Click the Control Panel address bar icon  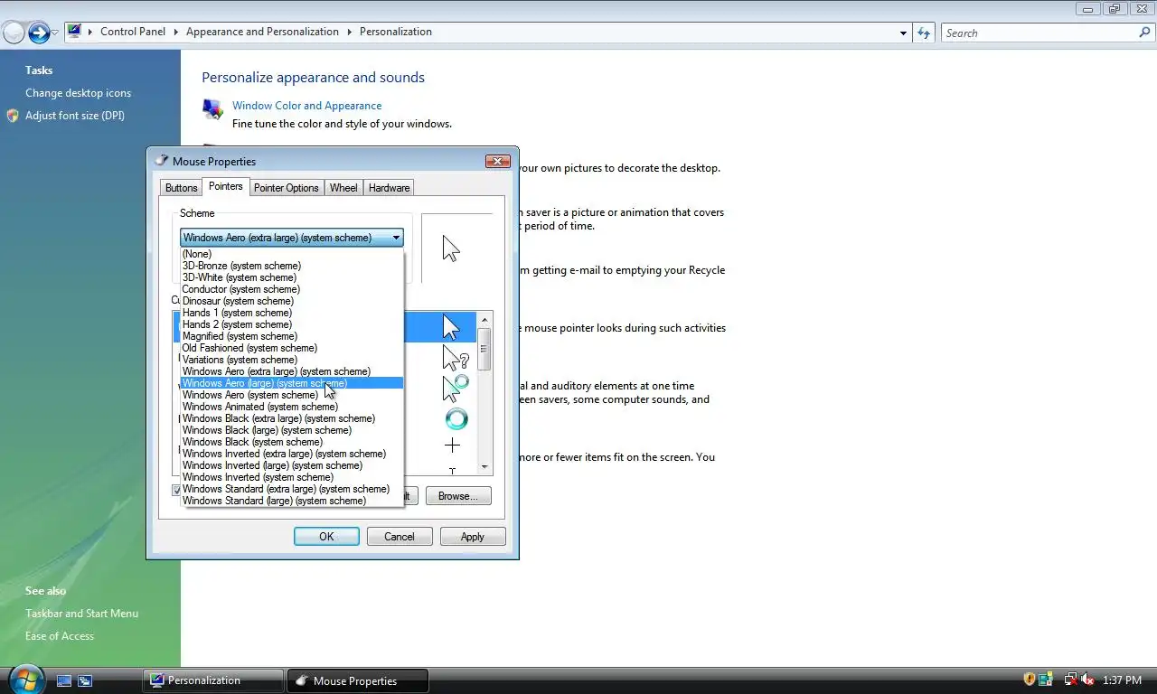coord(74,32)
